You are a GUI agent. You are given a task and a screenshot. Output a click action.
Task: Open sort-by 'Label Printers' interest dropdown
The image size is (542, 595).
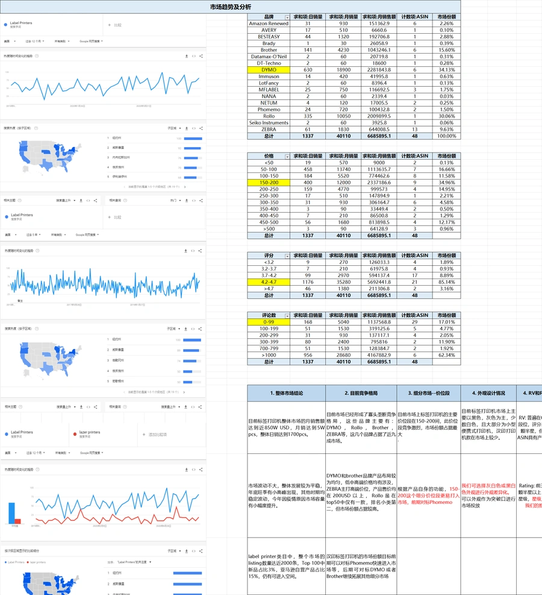pyautogui.click(x=134, y=562)
